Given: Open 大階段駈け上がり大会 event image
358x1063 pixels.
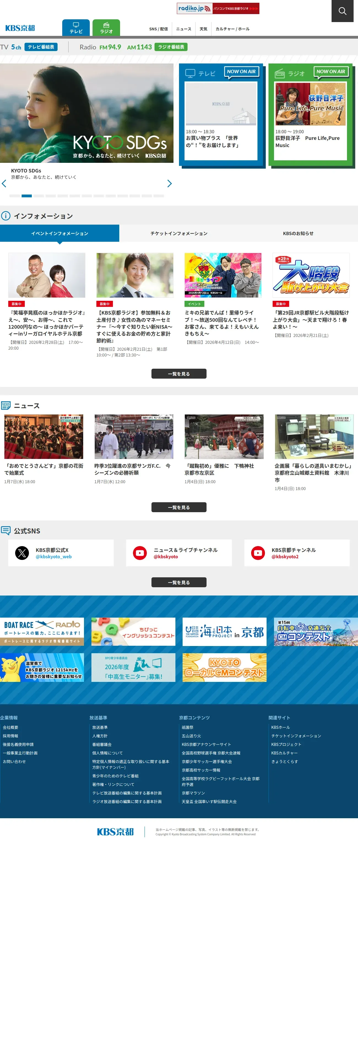Looking at the screenshot, I should click(311, 275).
